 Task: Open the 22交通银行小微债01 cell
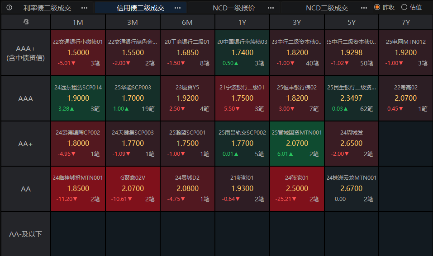[x=78, y=53]
